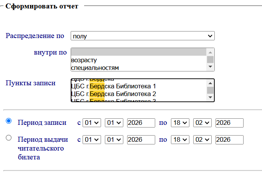Click start year field in 'Период записи' row
The image size is (262, 174).
click(x=141, y=123)
